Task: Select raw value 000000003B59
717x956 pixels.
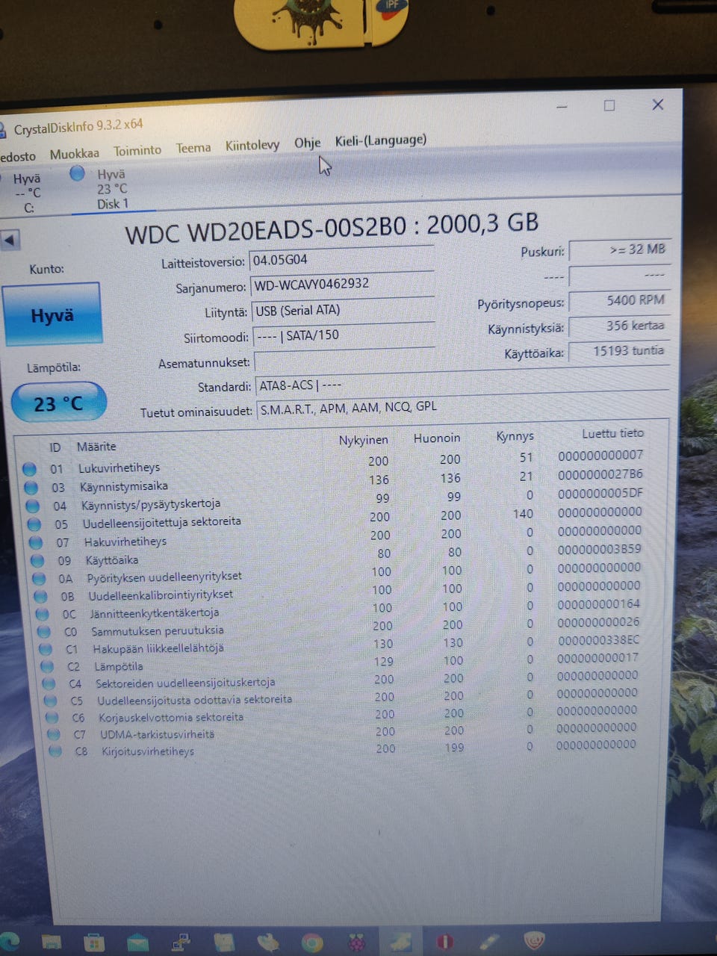Action: pyautogui.click(x=599, y=549)
